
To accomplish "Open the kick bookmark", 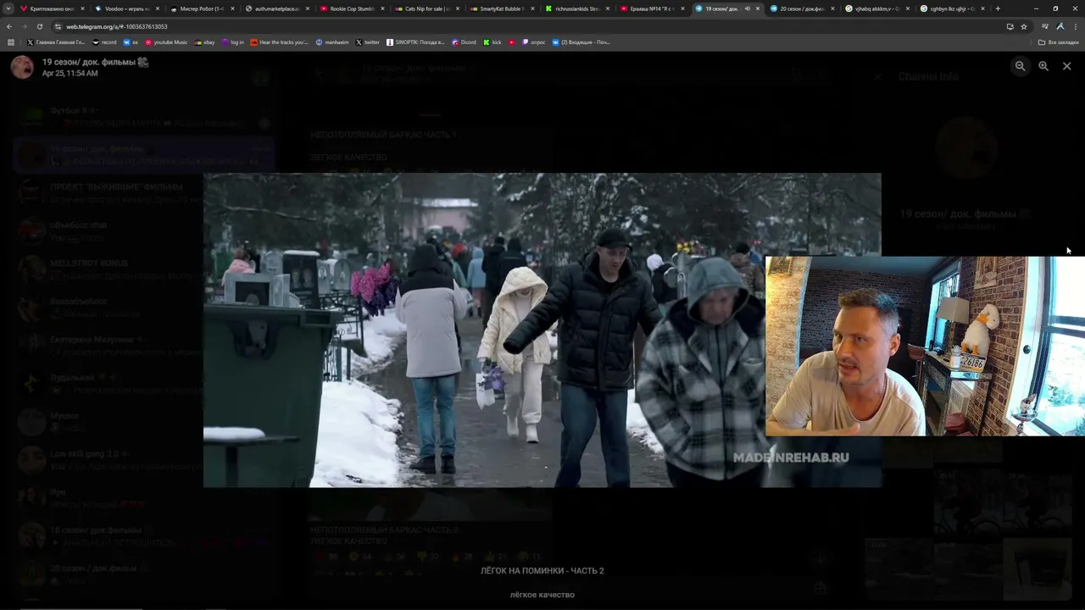I will point(492,42).
